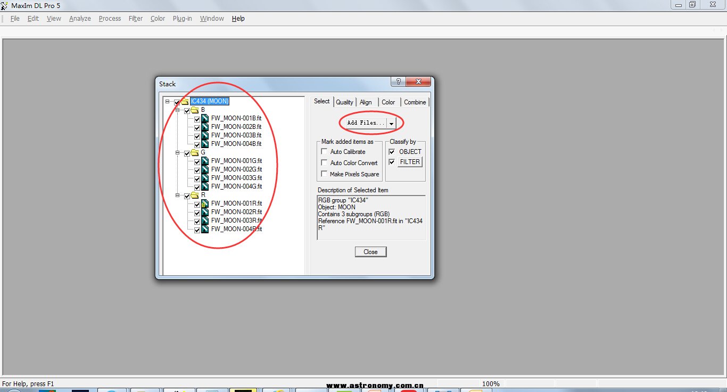
Task: Open the Process menu
Action: tap(110, 18)
